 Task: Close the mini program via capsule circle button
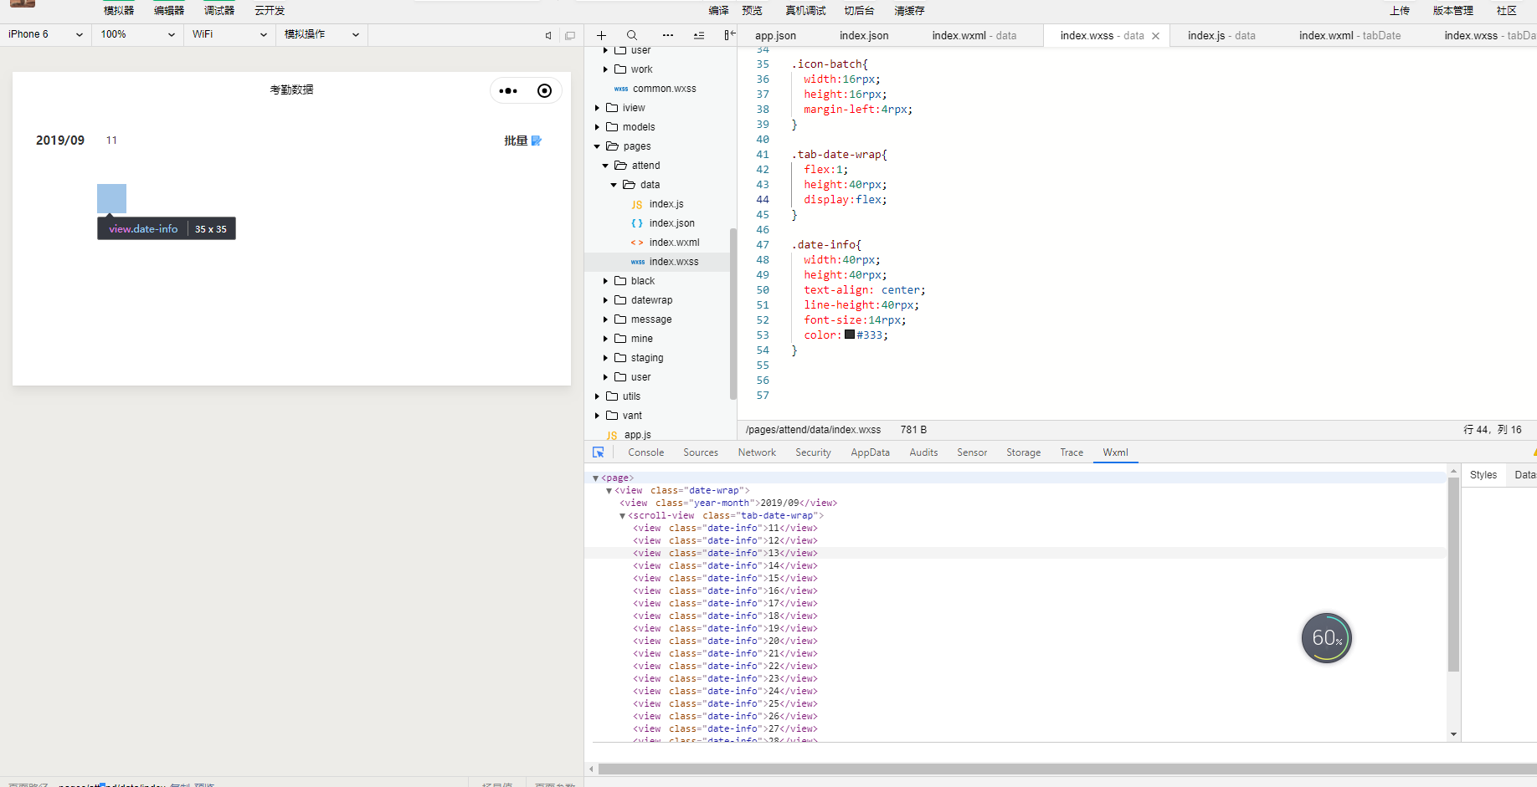tap(544, 91)
